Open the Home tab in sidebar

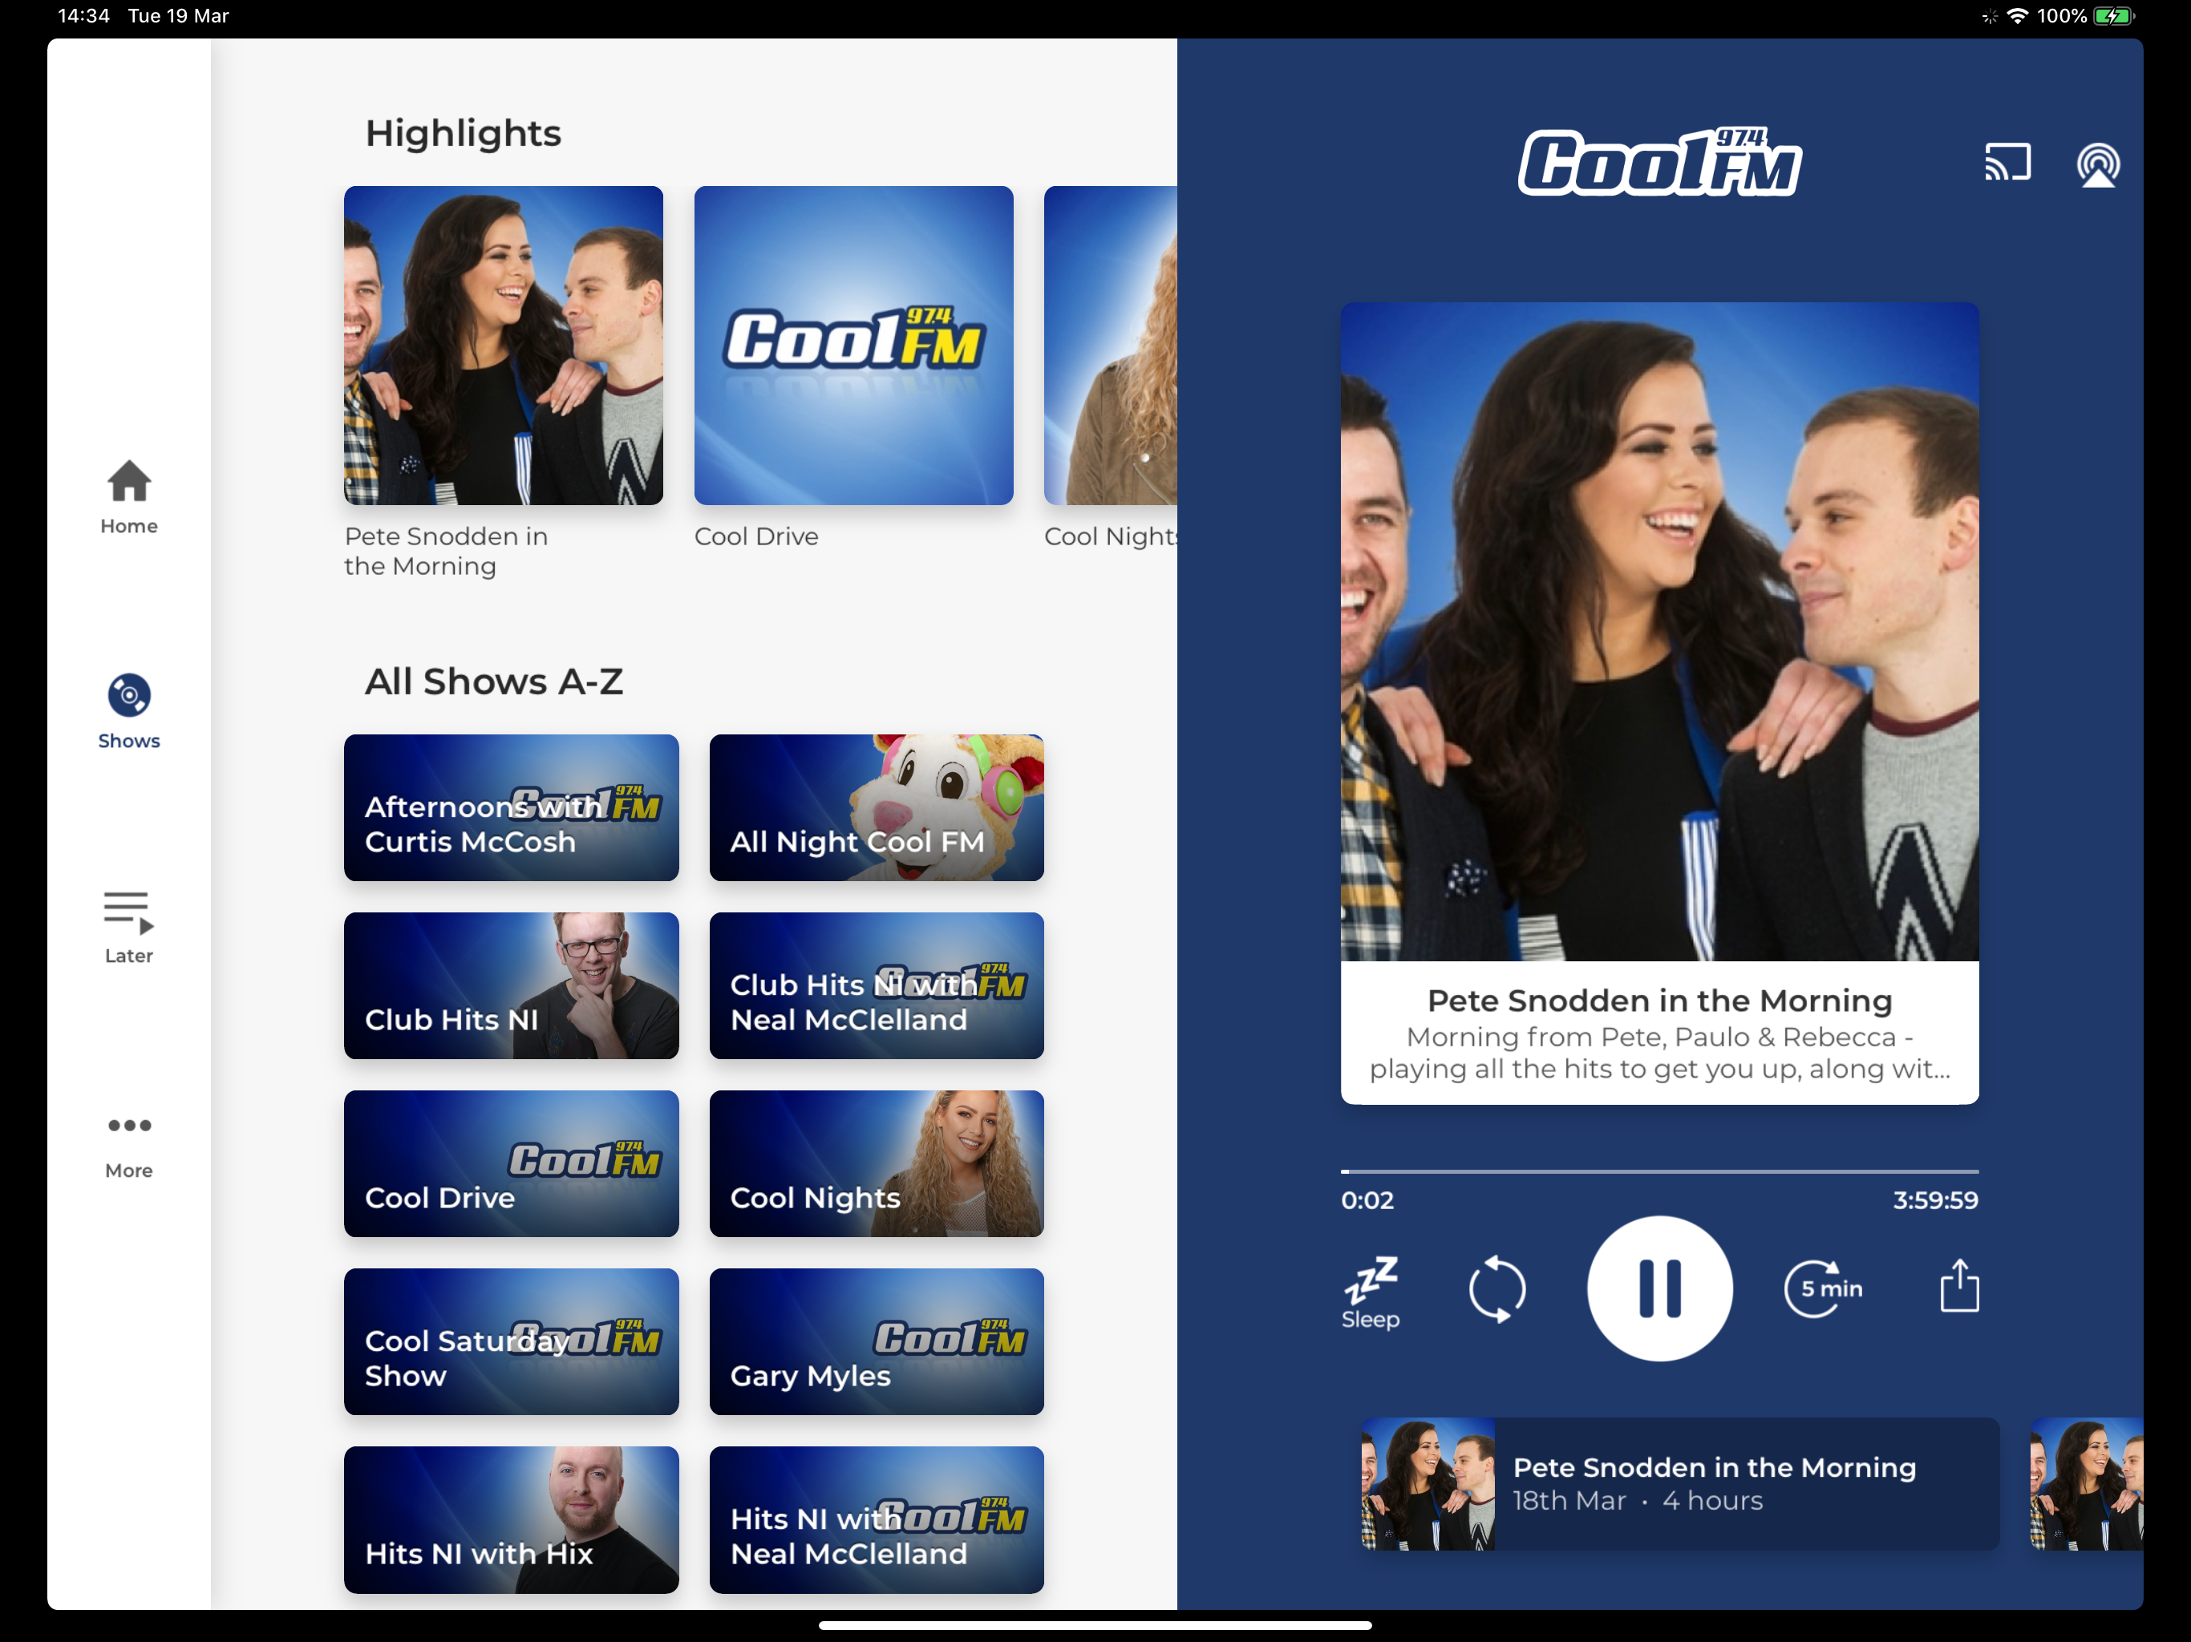click(129, 497)
